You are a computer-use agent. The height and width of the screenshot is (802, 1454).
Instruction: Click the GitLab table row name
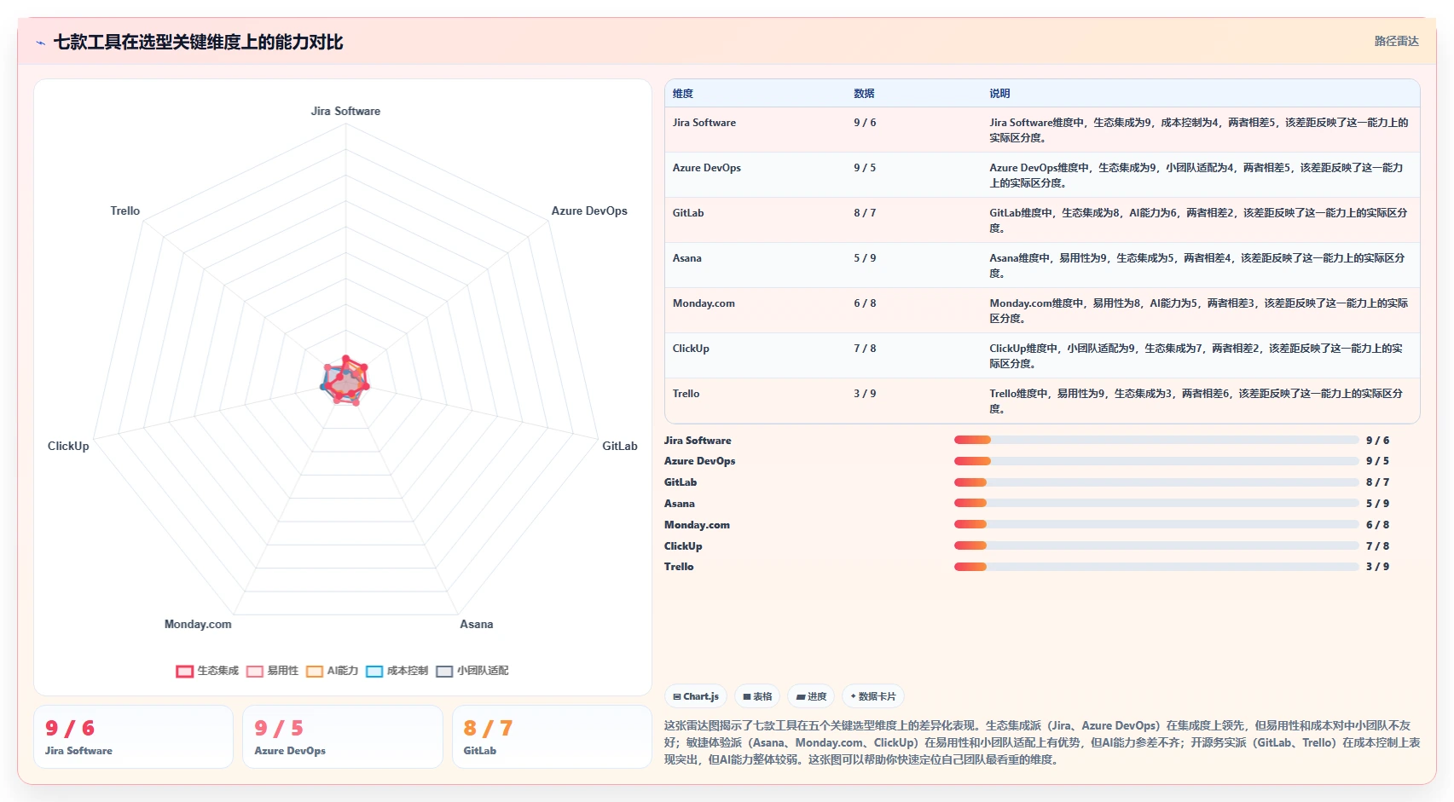pos(688,213)
